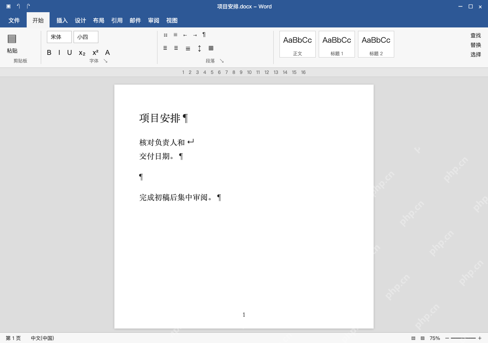Expand the 段落 dialog launcher arrow
The width and height of the screenshot is (488, 343).
click(x=222, y=61)
